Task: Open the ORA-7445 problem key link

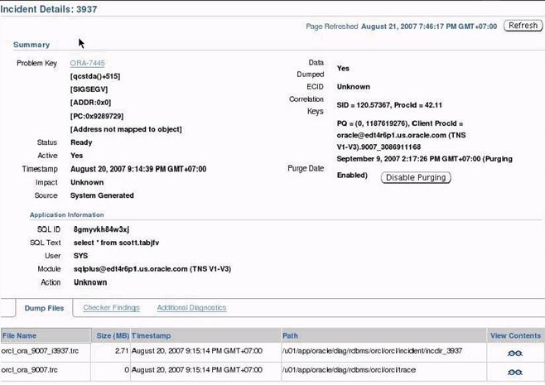Action: [x=87, y=64]
